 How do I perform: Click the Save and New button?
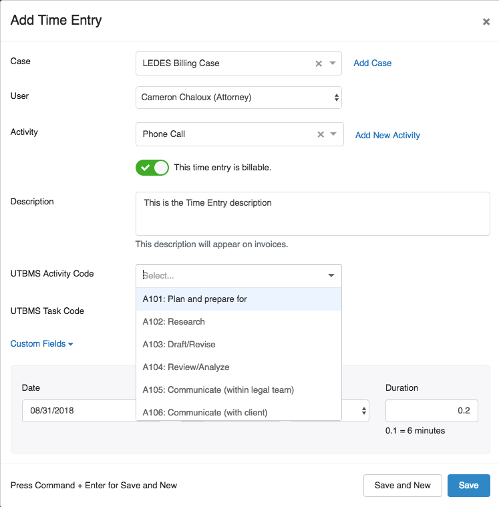[402, 486]
